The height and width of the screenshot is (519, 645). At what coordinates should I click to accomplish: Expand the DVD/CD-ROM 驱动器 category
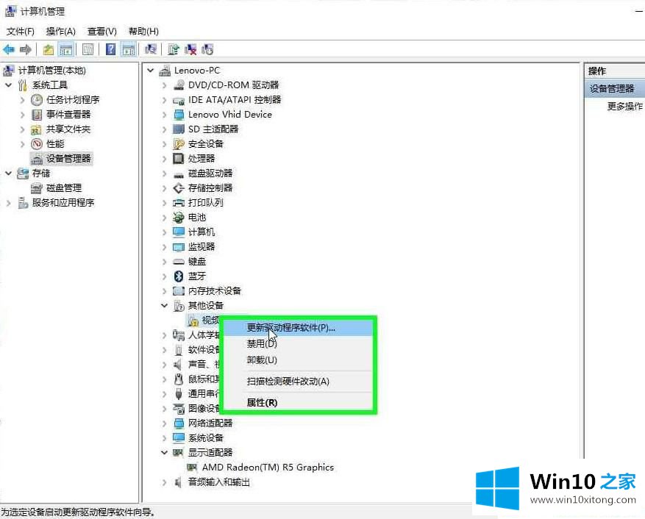click(164, 85)
